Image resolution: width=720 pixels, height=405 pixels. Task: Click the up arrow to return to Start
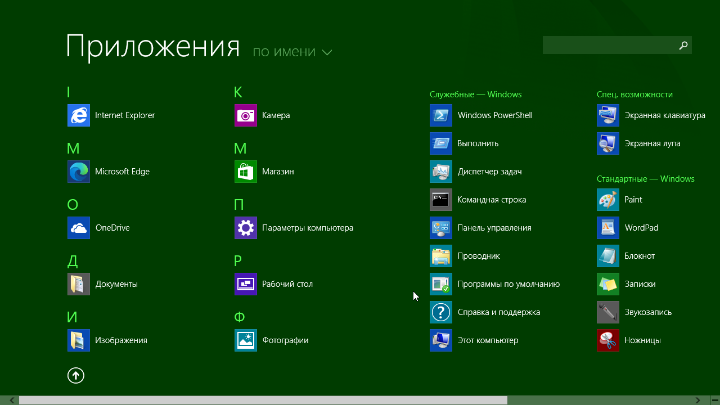[76, 375]
